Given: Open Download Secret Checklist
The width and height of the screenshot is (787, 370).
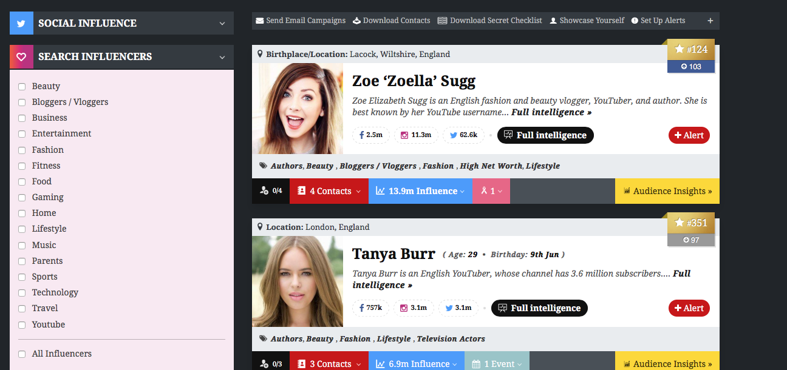Looking at the screenshot, I should pos(490,21).
